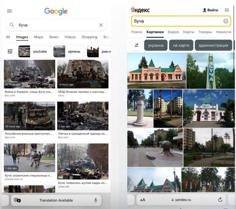236x209 pixels.
Task: Focus the Yandex search field with буча
Action: (x=181, y=21)
